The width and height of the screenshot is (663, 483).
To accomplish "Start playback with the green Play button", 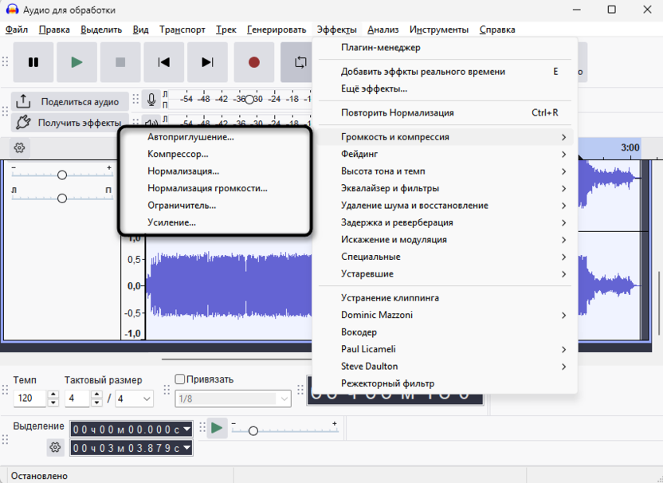I will 76,62.
